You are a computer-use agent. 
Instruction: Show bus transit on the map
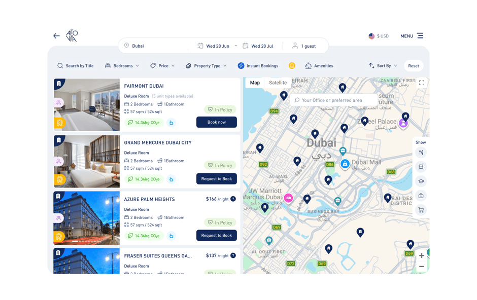click(421, 167)
